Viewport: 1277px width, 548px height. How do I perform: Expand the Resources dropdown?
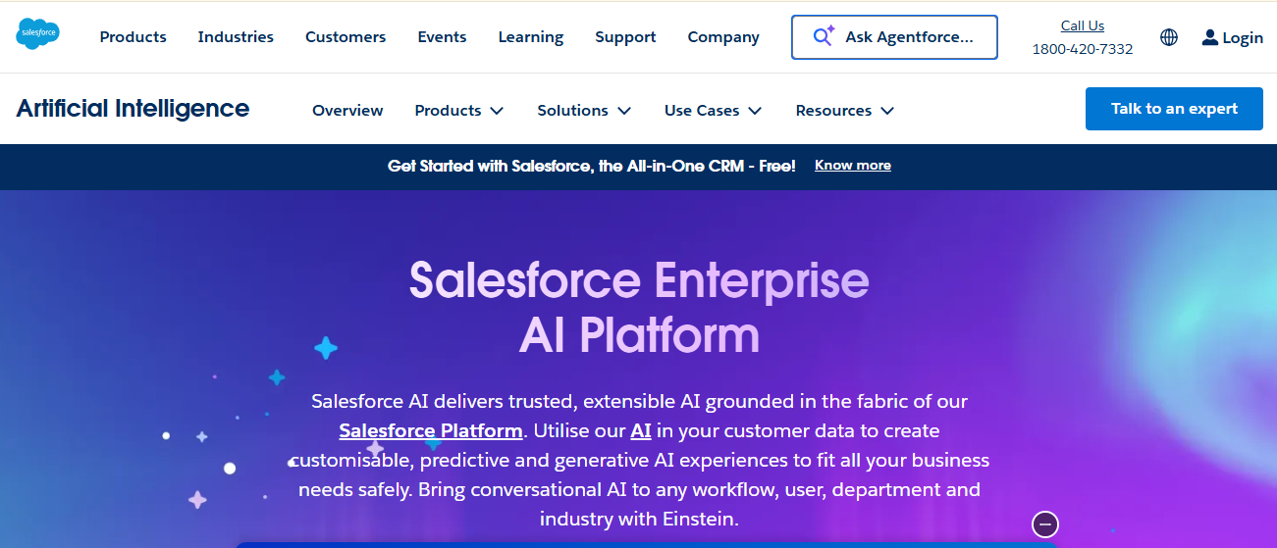(845, 111)
